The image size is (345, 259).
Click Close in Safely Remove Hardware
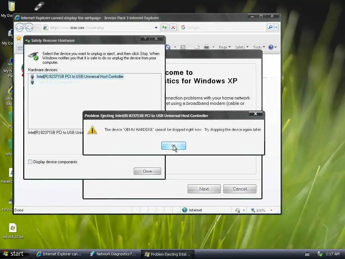point(147,171)
